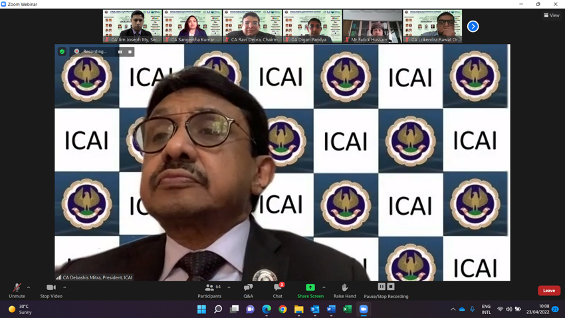
Task: Show next participants with the blue arrow
Action: (473, 27)
